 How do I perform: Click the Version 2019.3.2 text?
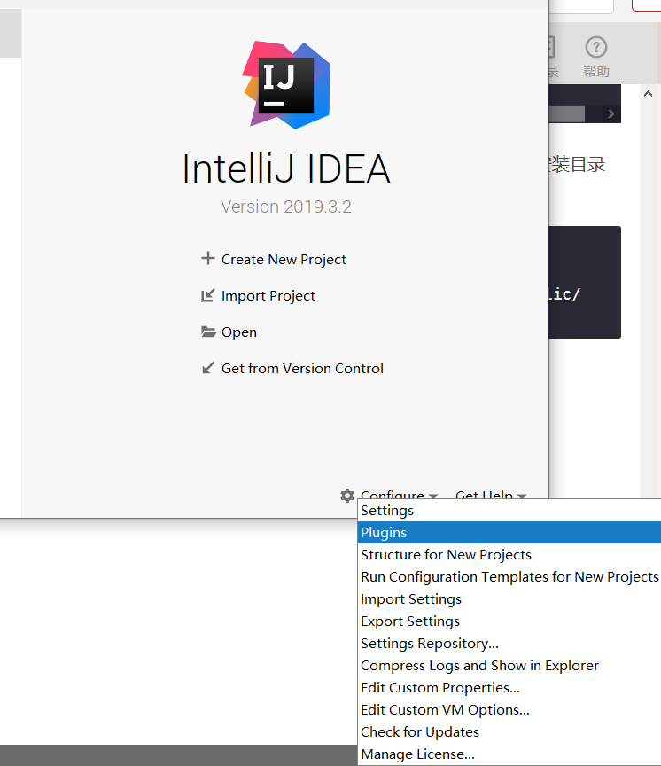point(286,207)
